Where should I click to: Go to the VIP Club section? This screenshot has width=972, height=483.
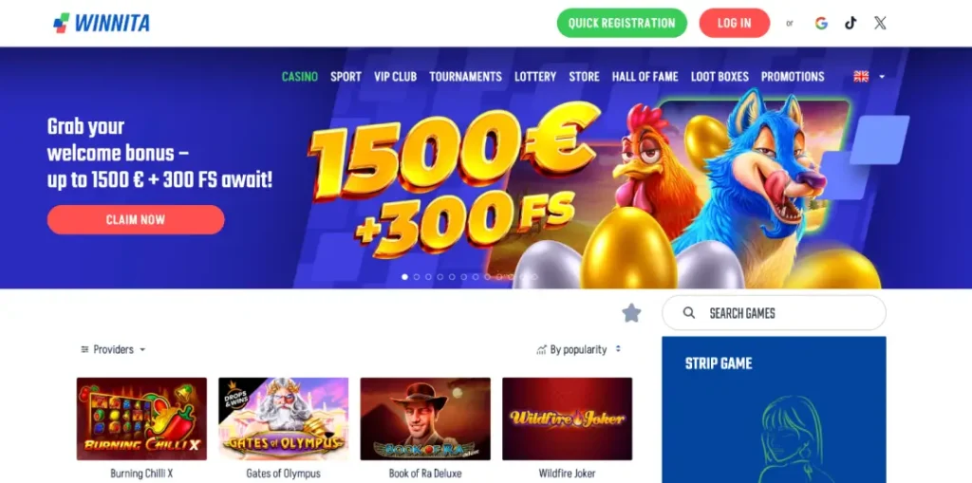point(395,77)
